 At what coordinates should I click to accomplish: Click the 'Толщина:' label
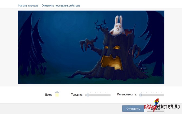[77, 94]
